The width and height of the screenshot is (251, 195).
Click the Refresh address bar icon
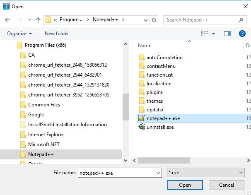(x=154, y=20)
